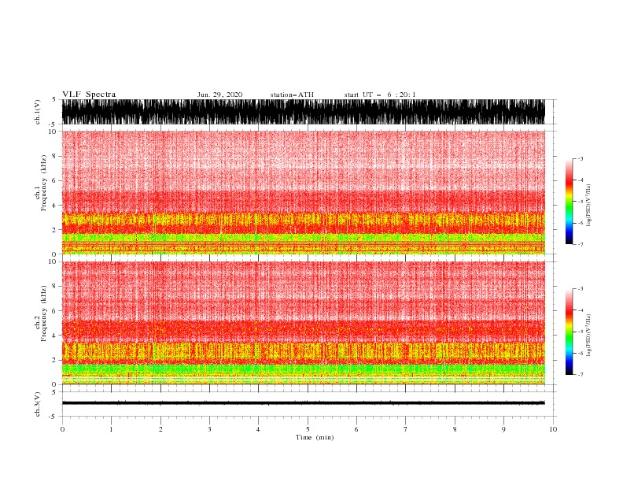Click the ch.1 colorbar "log(PSD)(V²/Hz)" label

[x=589, y=206]
